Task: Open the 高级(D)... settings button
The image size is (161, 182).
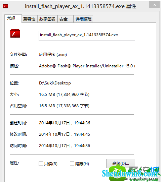Action: (121, 164)
